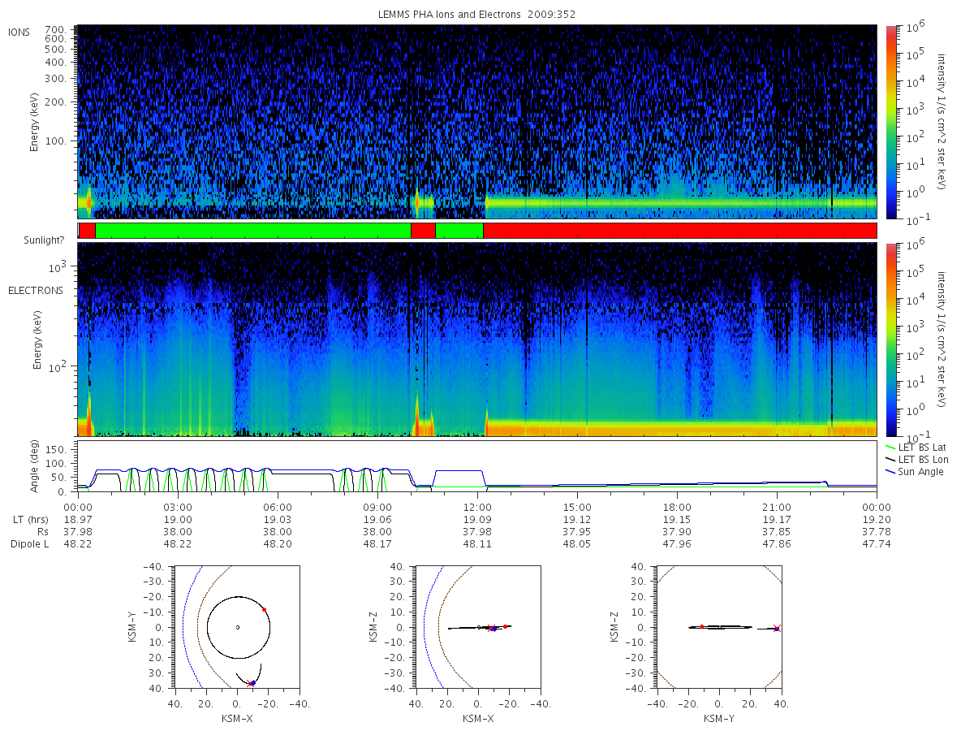Image resolution: width=974 pixels, height=731 pixels.
Task: Click the ions spectrogram color scale bar
Action: click(890, 122)
